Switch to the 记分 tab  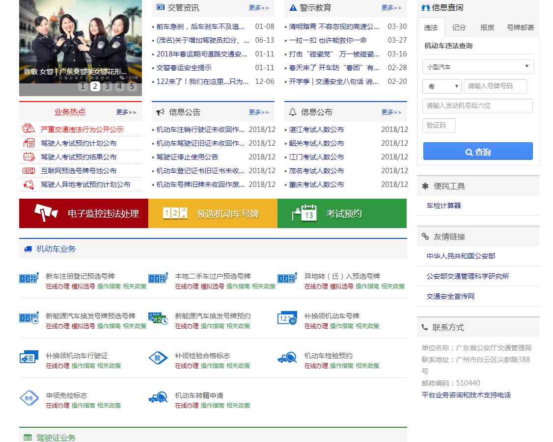pos(459,27)
